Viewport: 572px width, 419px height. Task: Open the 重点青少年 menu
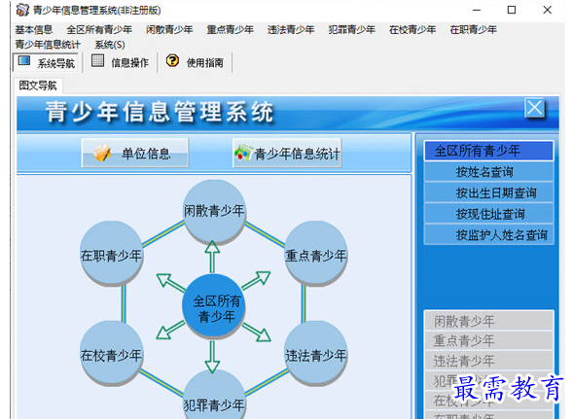231,29
